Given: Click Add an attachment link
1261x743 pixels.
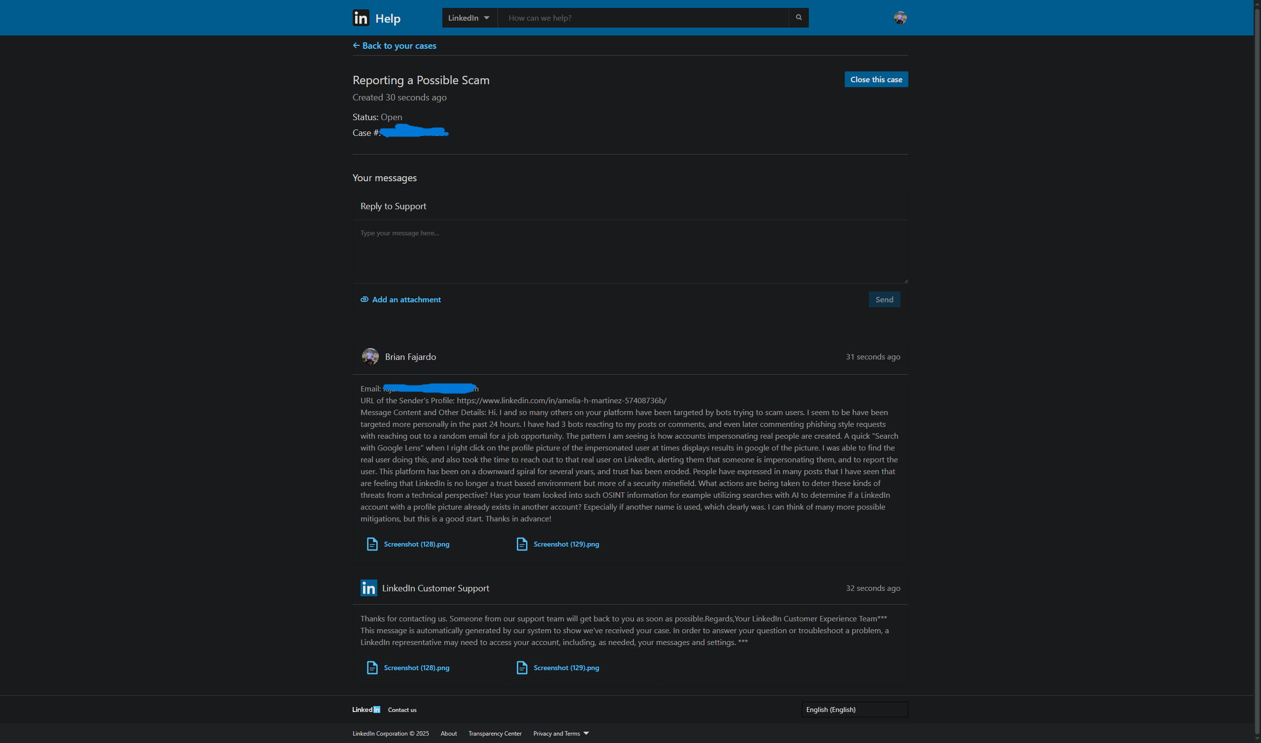Looking at the screenshot, I should 400,299.
